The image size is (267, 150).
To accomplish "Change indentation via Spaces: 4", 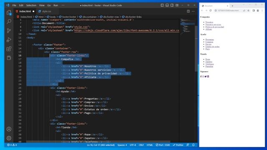I will tap(122, 145).
